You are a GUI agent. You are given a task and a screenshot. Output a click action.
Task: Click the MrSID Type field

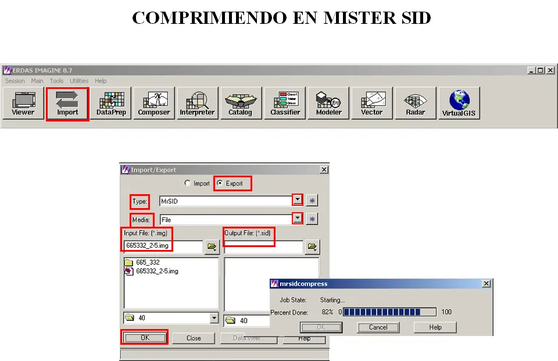tap(226, 201)
